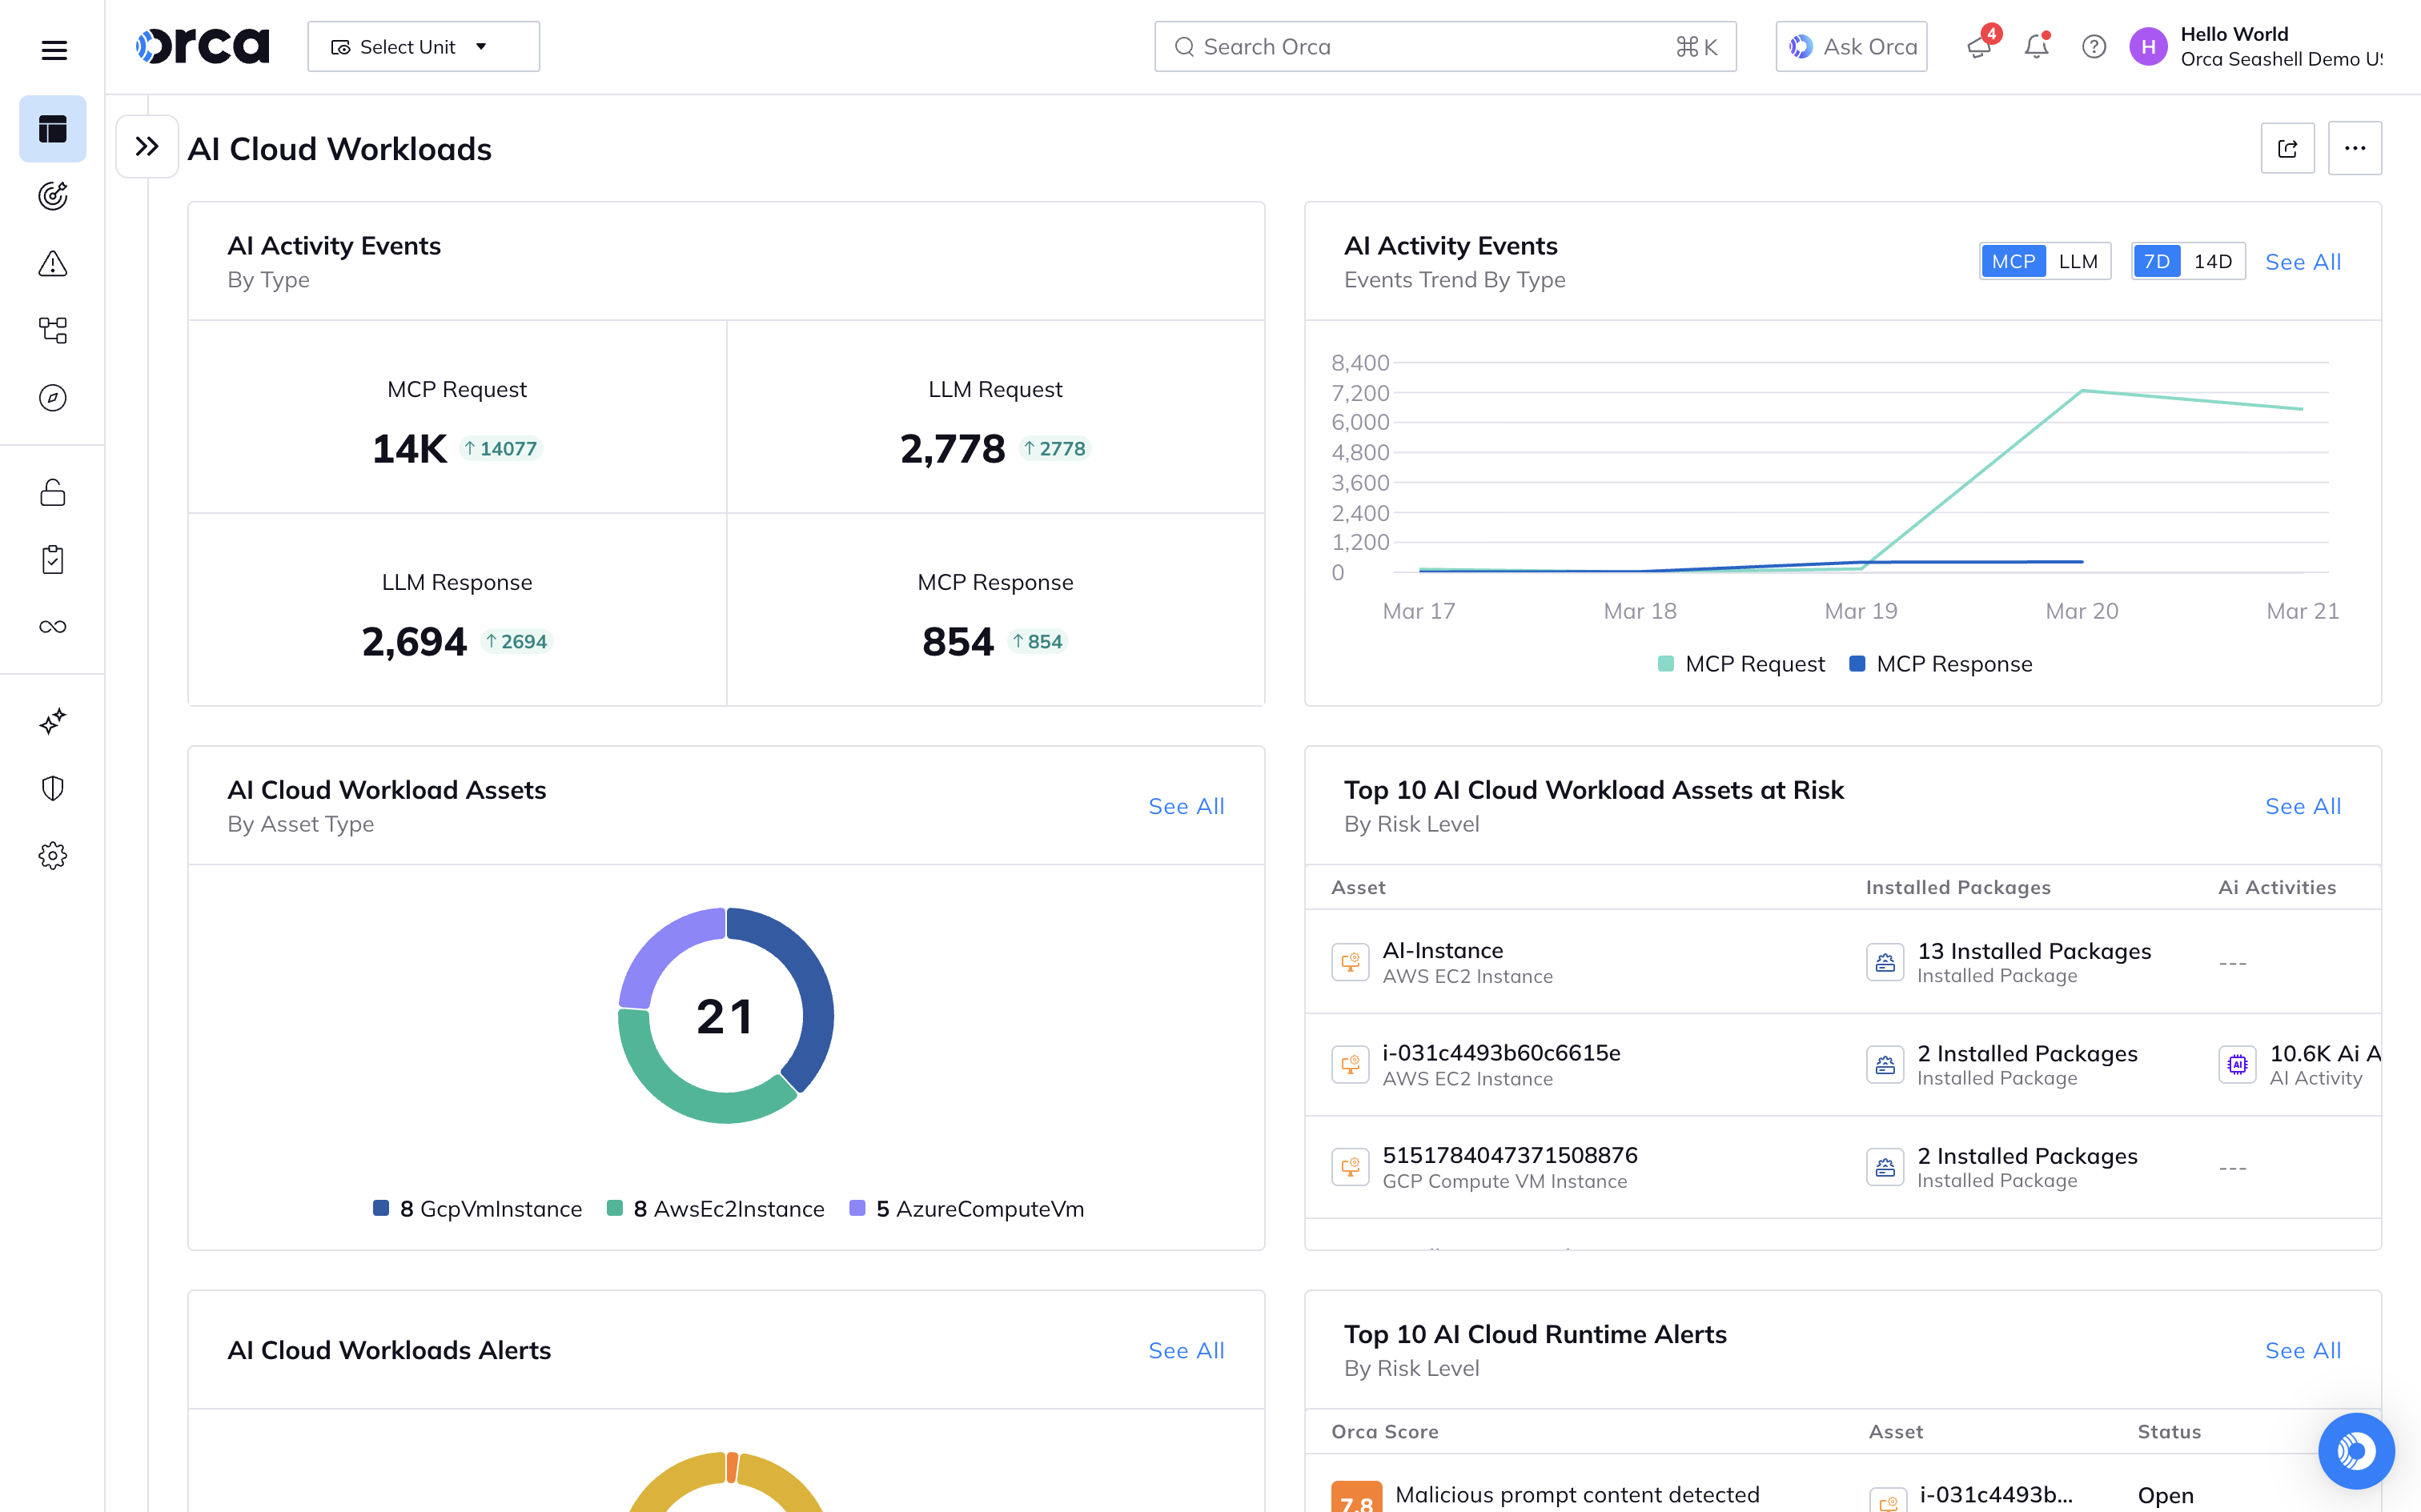Click See All on AI Cloud Workload Assets

1186,806
